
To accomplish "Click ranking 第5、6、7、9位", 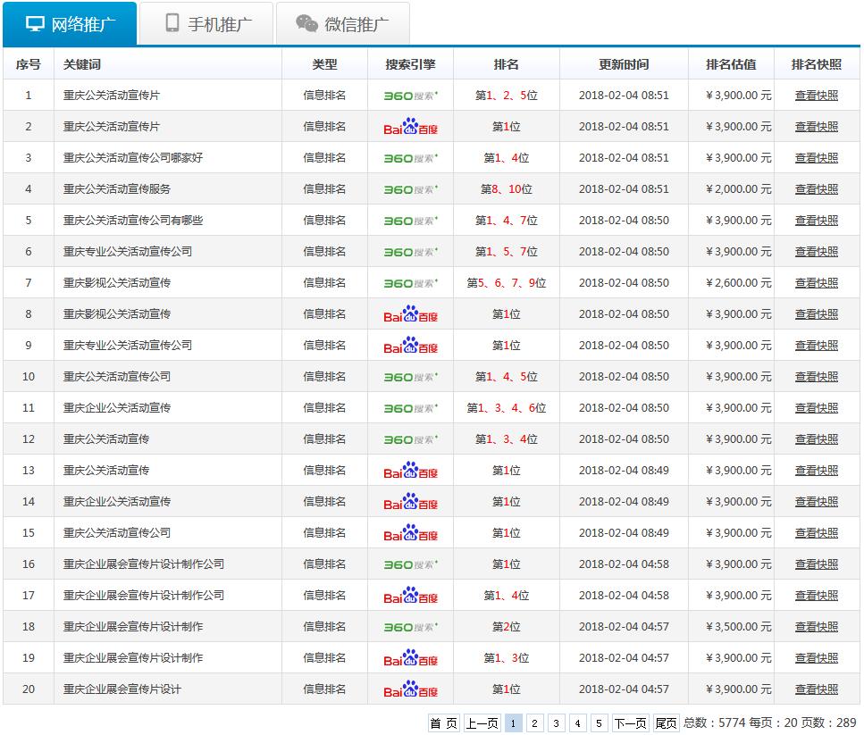I will pos(507,283).
